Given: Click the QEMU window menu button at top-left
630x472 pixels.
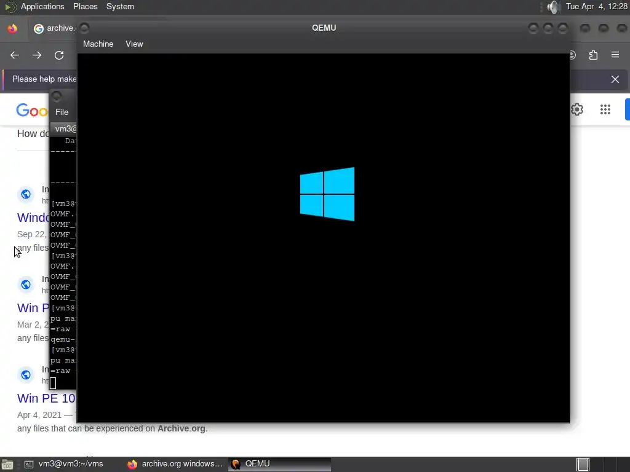Looking at the screenshot, I should point(84,28).
